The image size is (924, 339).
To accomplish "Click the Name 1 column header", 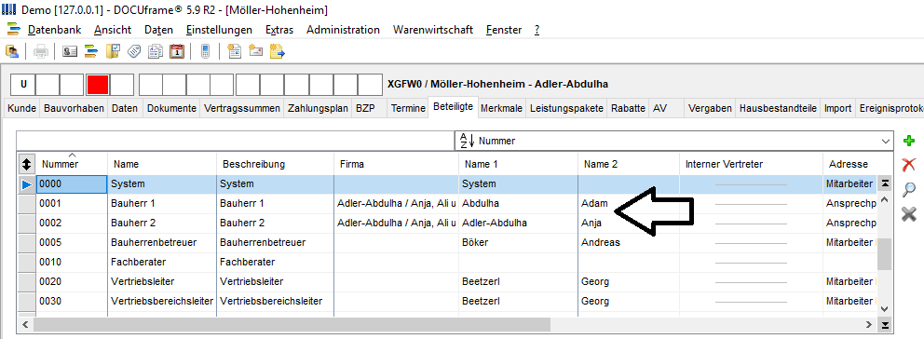I will [518, 164].
